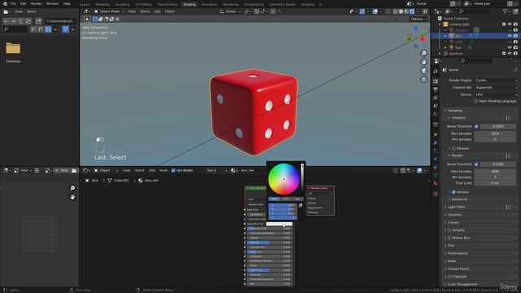
Task: Click the Subsurface Color white swatch
Action: click(x=279, y=224)
